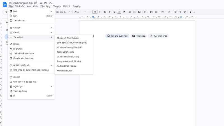The width and height of the screenshot is (224, 126).
Task: Click the move to folder icon
Action: [46, 3]
